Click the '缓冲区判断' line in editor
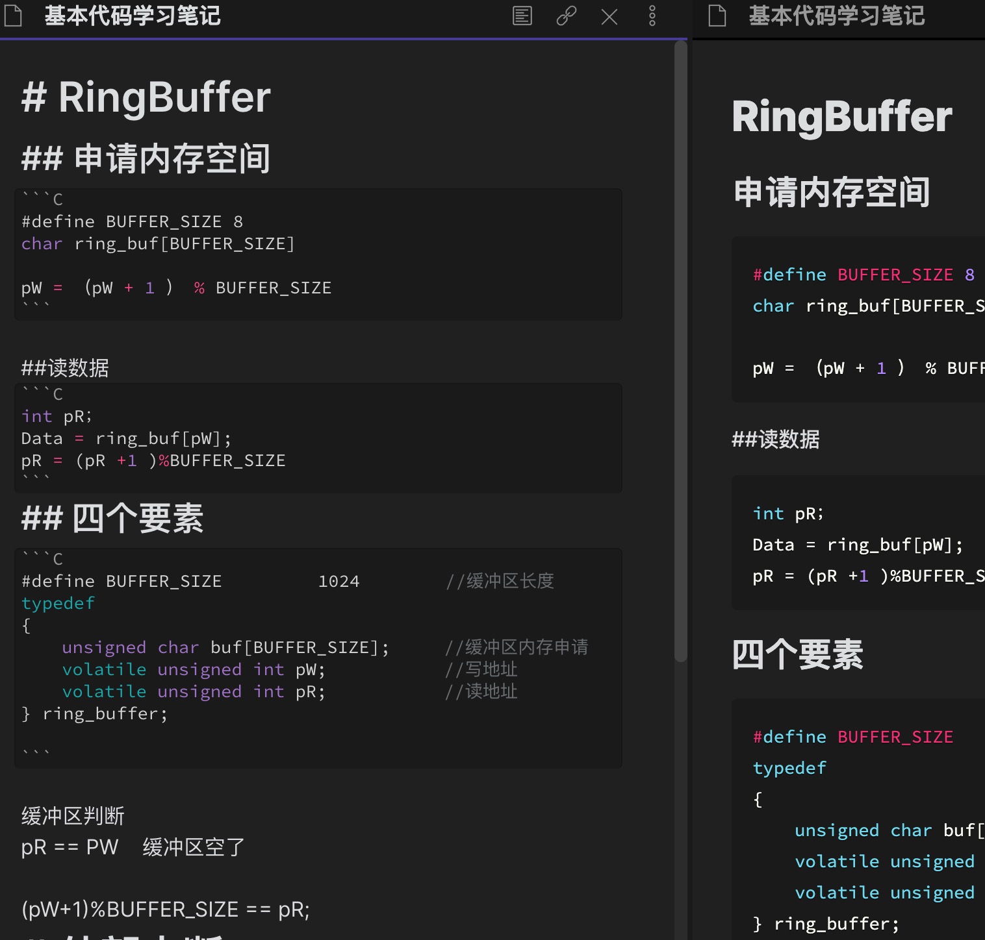The height and width of the screenshot is (940, 985). coord(73,816)
